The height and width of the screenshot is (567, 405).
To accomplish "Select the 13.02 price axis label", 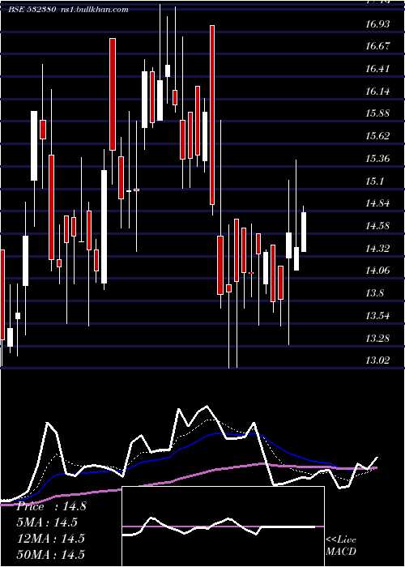I will (x=377, y=360).
